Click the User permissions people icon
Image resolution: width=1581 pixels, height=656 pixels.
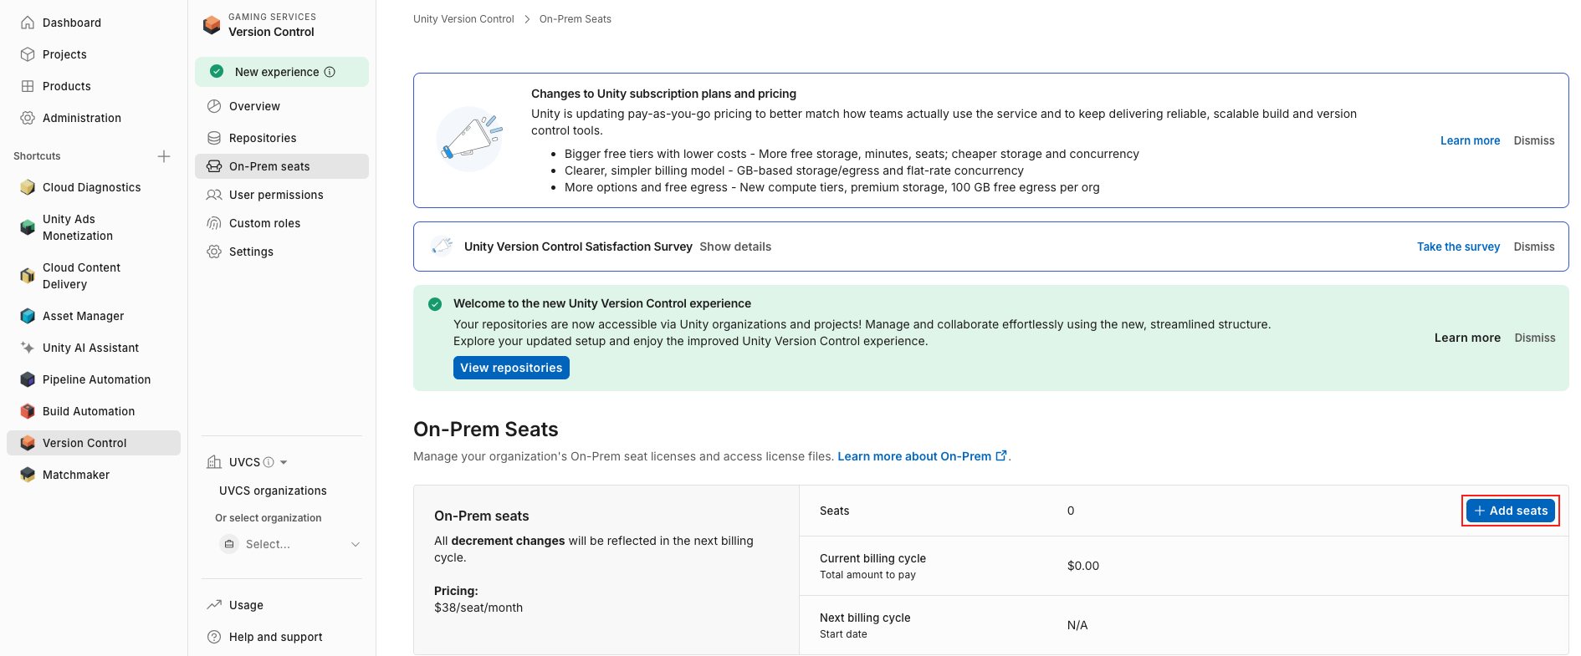coord(214,195)
